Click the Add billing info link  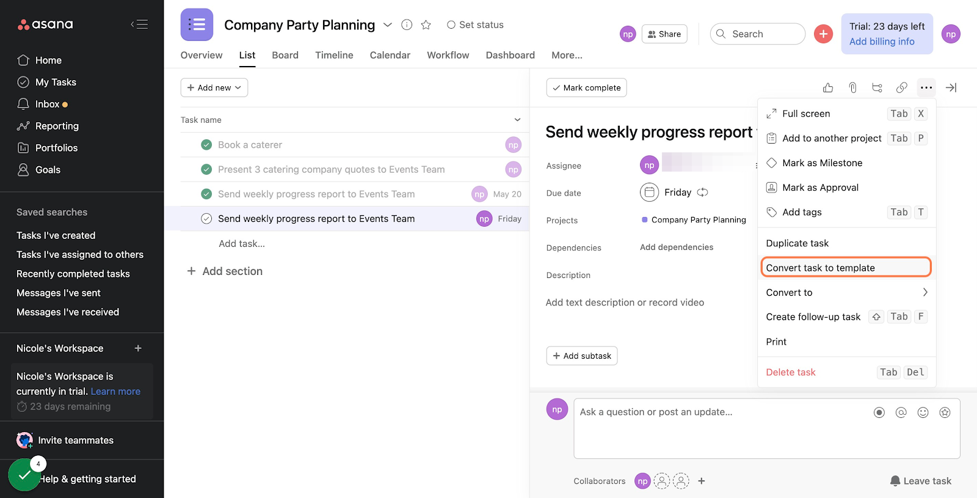882,42
